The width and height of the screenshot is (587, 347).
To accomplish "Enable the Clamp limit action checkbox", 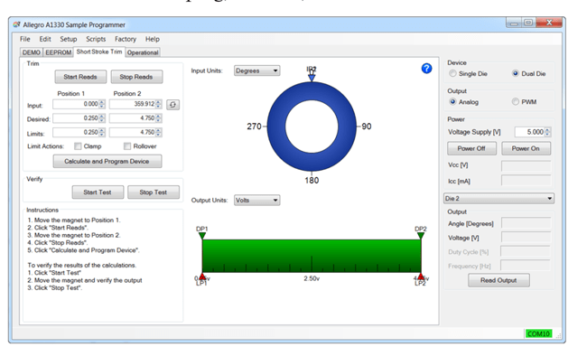I will click(x=78, y=146).
